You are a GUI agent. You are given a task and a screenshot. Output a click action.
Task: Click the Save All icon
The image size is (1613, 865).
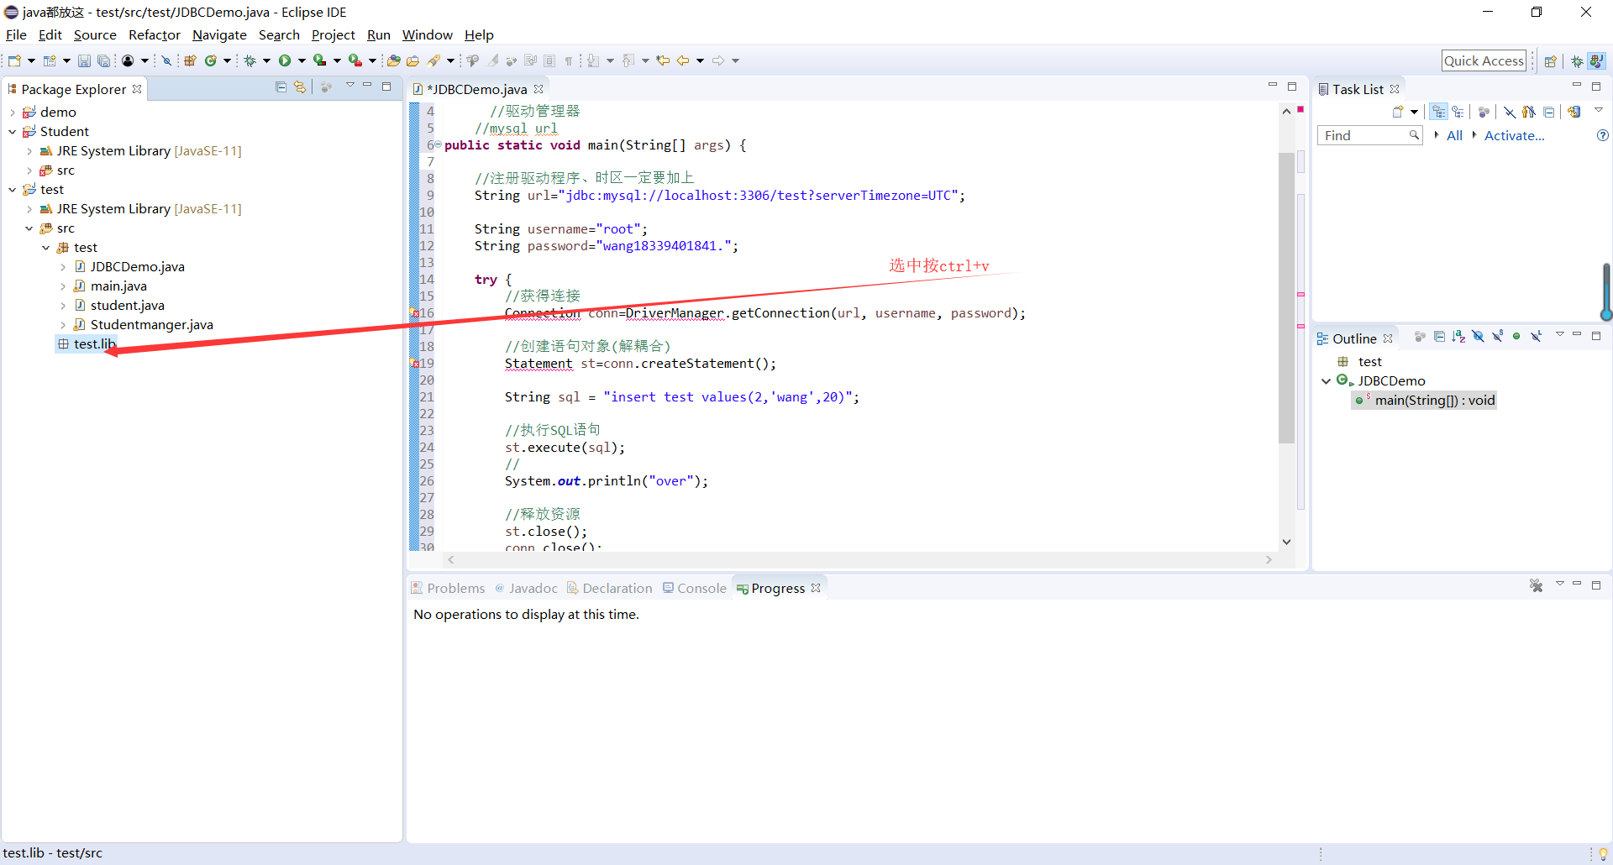[x=103, y=60]
